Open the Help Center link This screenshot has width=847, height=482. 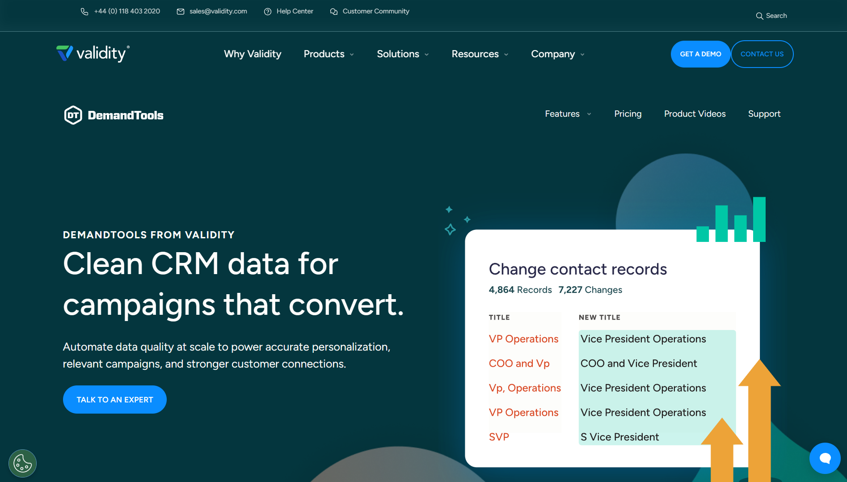(x=295, y=12)
